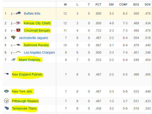Click the Cincinnati Bengals logo icon
Viewport: 152px width, 114px height.
pos(18,30)
